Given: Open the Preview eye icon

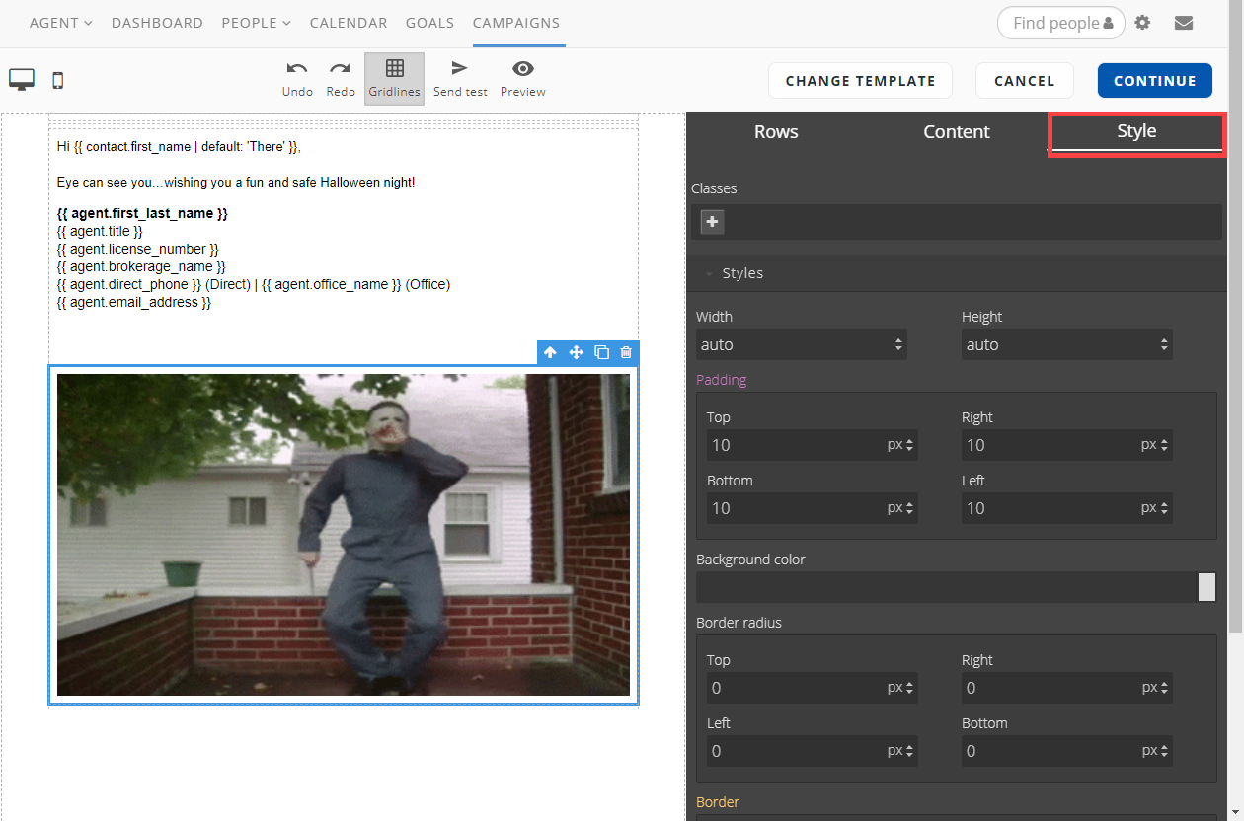Looking at the screenshot, I should point(523,69).
